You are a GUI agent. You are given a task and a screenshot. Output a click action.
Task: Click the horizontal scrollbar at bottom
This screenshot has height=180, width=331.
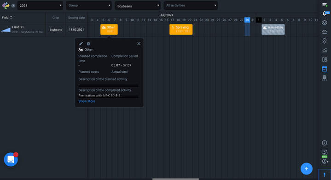(176, 179)
